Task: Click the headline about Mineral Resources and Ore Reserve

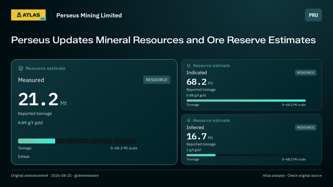Action: pos(163,40)
